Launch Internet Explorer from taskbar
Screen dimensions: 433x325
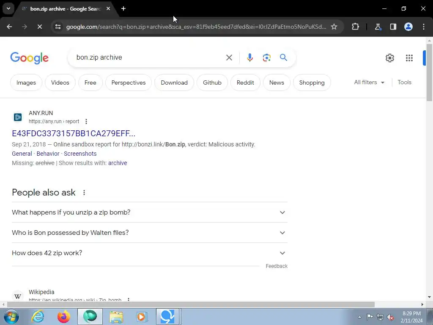click(38, 317)
